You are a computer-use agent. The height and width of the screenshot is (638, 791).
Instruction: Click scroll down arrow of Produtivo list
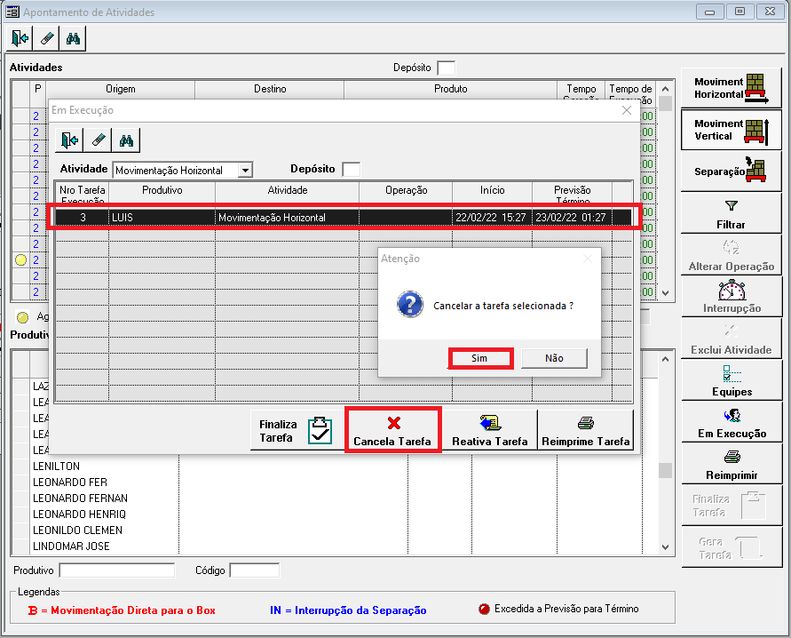[x=665, y=547]
